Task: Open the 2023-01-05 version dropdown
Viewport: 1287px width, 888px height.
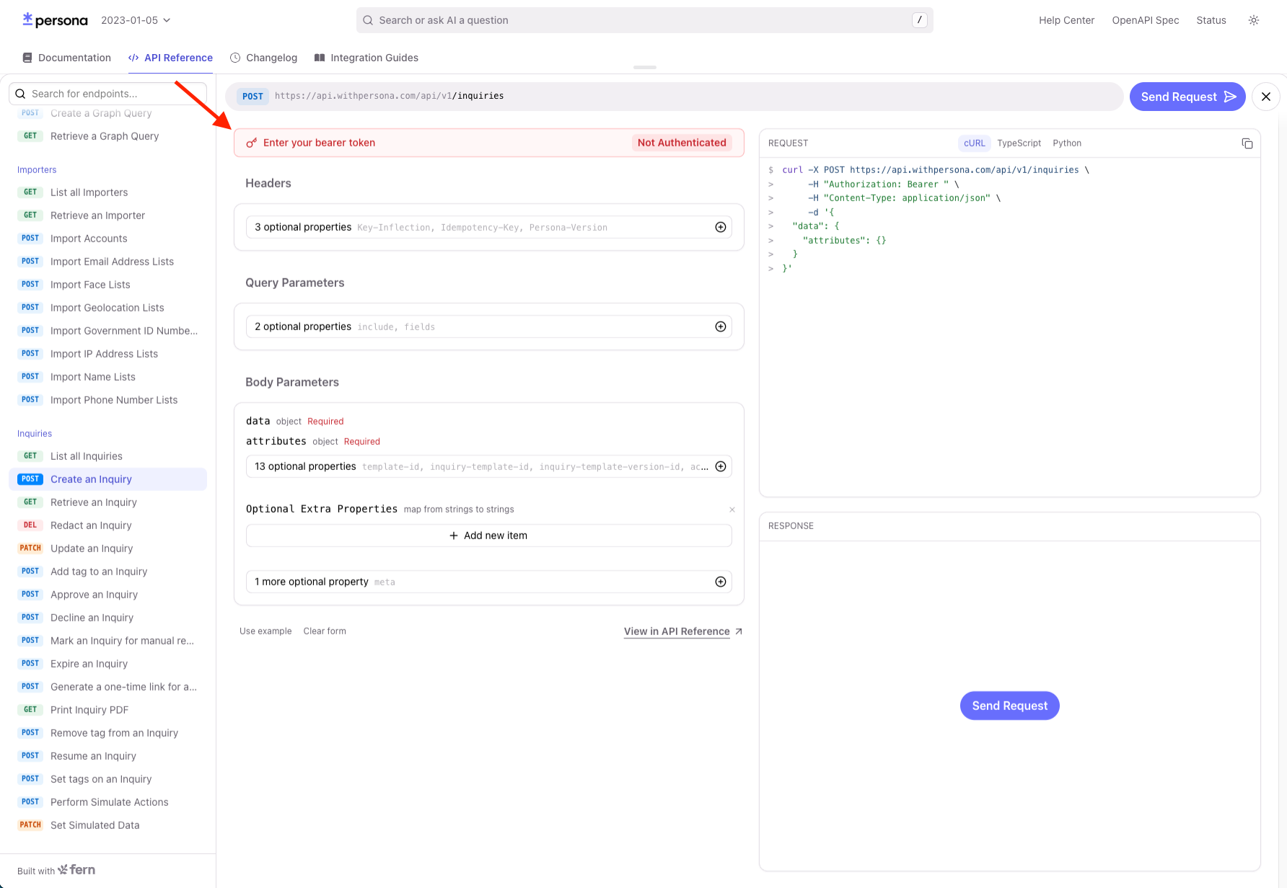Action: [136, 20]
